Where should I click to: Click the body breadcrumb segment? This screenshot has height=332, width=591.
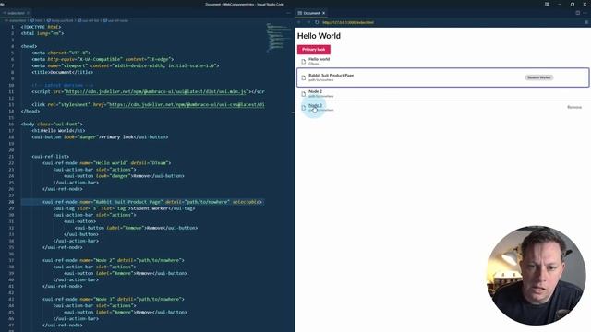click(60, 20)
